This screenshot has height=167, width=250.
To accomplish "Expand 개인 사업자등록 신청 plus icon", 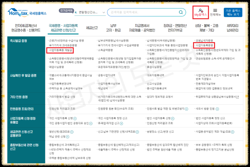I will [x=75, y=119].
